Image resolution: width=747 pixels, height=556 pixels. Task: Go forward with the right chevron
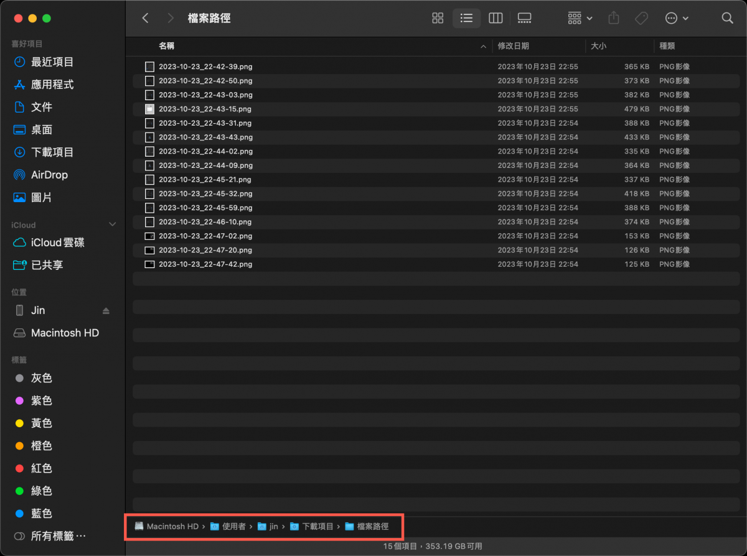pyautogui.click(x=171, y=18)
